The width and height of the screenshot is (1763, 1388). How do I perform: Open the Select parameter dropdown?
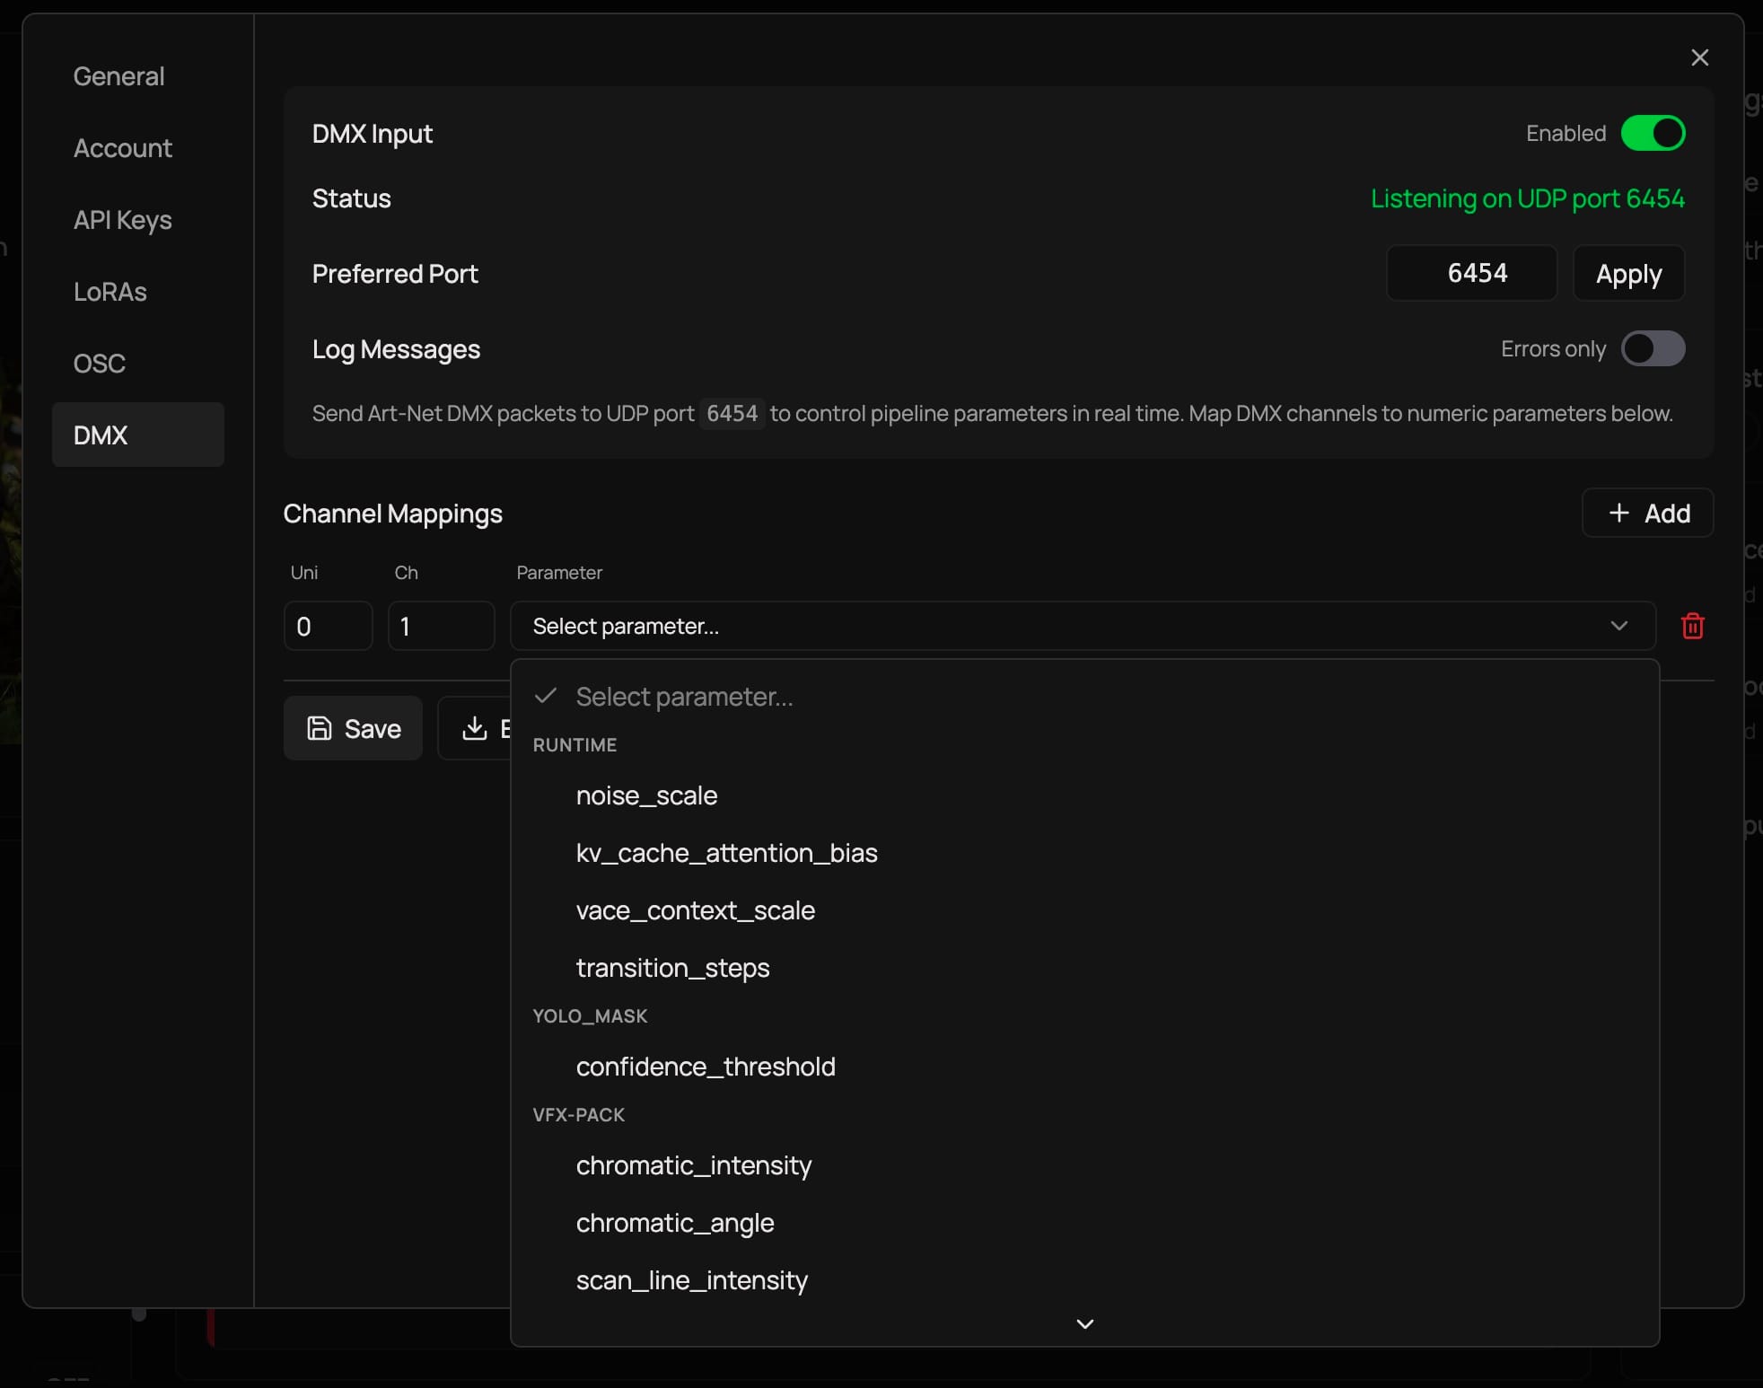click(x=1082, y=626)
